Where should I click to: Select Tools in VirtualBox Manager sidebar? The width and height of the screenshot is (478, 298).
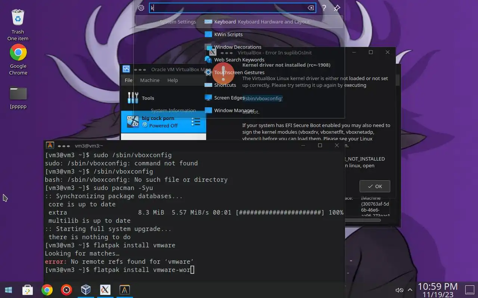coord(163,98)
